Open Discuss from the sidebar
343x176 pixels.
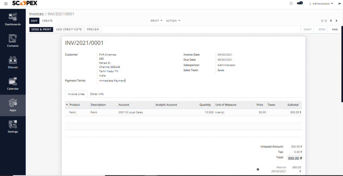(x=13, y=62)
